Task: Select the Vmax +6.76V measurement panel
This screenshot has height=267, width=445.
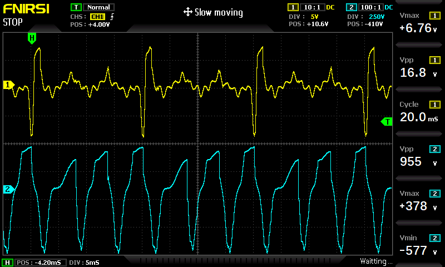Action: (x=419, y=23)
